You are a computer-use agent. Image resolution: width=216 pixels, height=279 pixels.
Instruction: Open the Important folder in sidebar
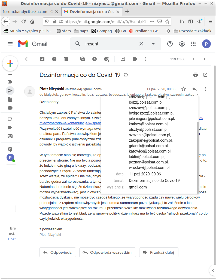coord(10,82)
